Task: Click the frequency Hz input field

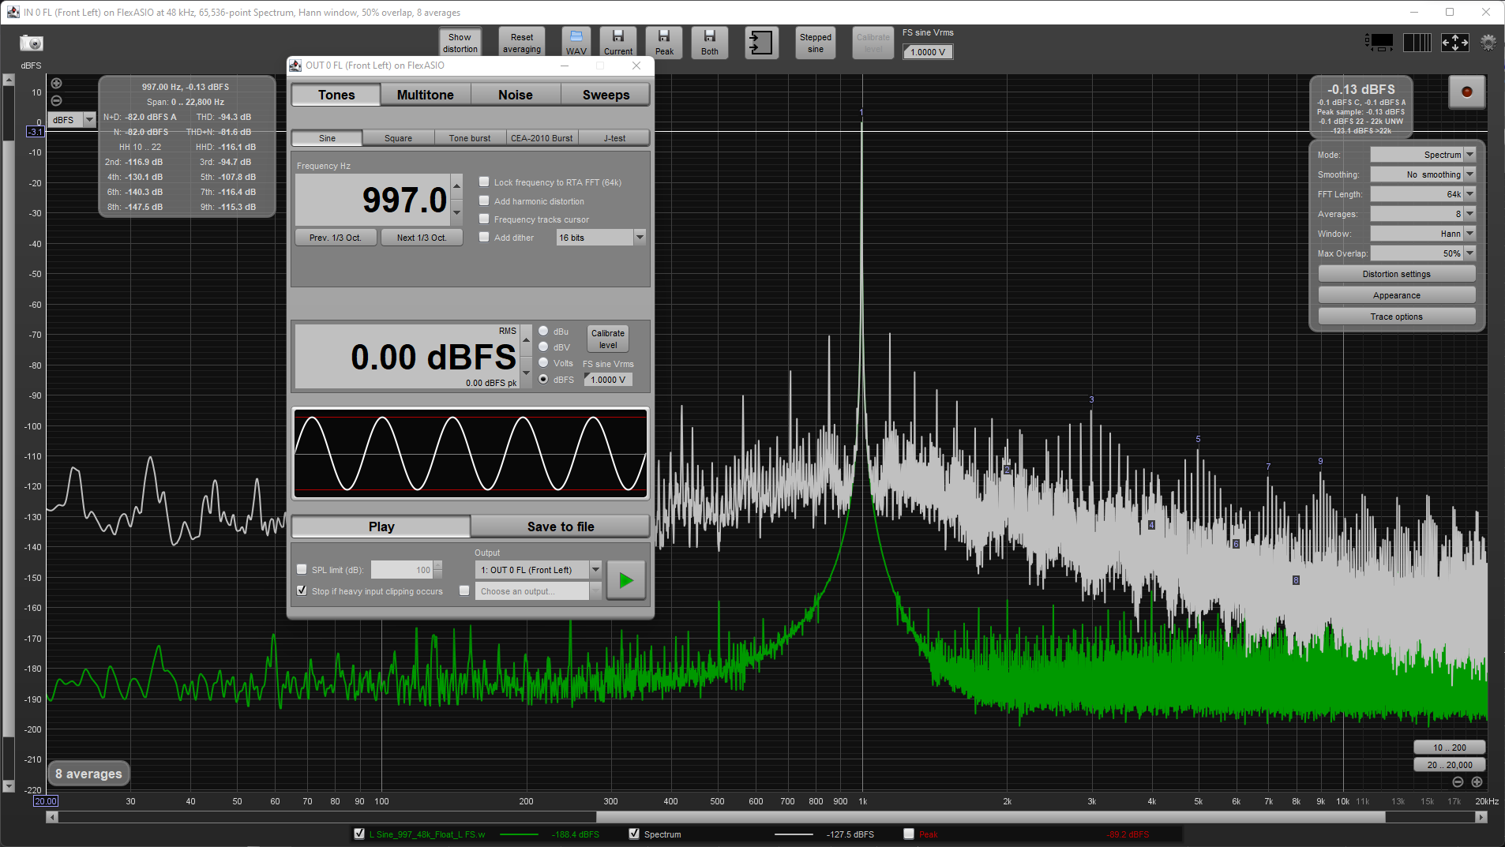Action: point(372,200)
